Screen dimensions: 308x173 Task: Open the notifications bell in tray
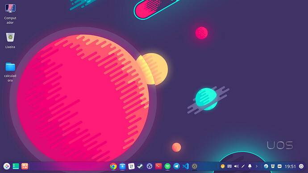(250, 166)
